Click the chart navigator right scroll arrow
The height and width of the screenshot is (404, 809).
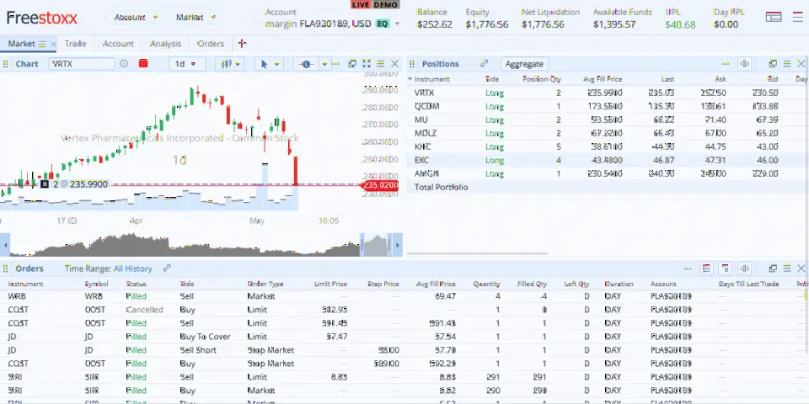398,244
